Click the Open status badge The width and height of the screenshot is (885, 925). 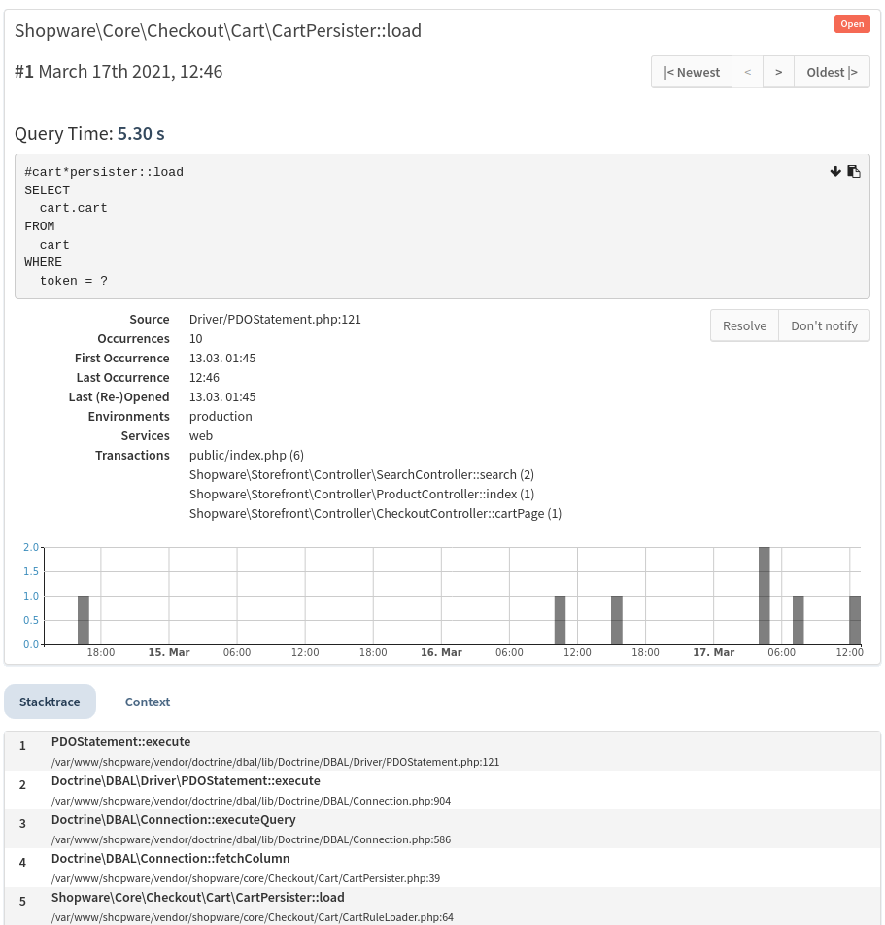[852, 24]
